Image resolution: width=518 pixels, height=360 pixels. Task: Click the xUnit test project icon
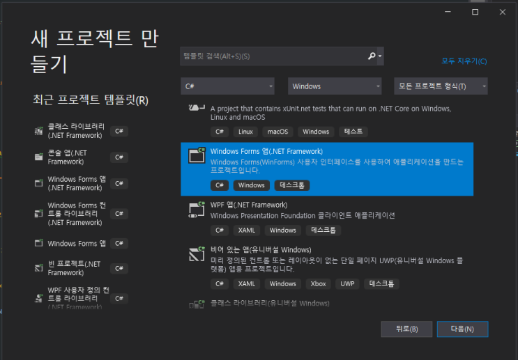click(x=197, y=108)
